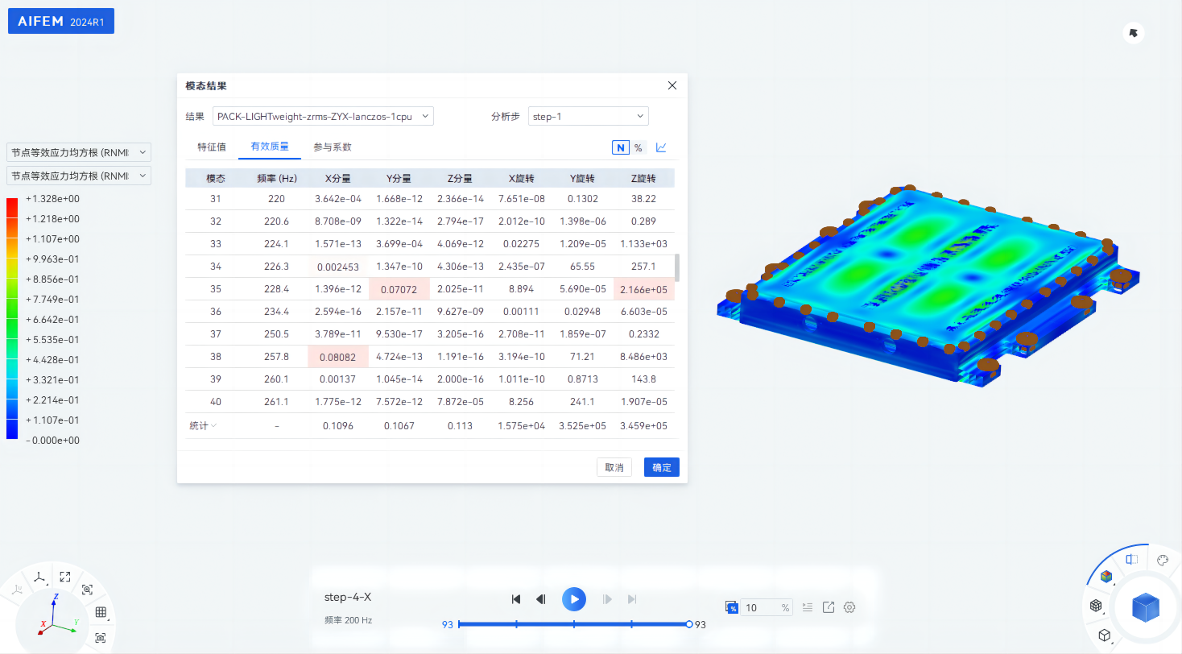Click the modal table vertical scrollbar
This screenshot has width=1182, height=654.
point(676,267)
